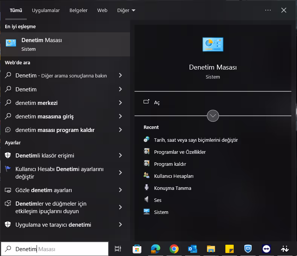This screenshot has width=297, height=256.
Task: Click the Aç button to open Control Panel
Action: (213, 102)
